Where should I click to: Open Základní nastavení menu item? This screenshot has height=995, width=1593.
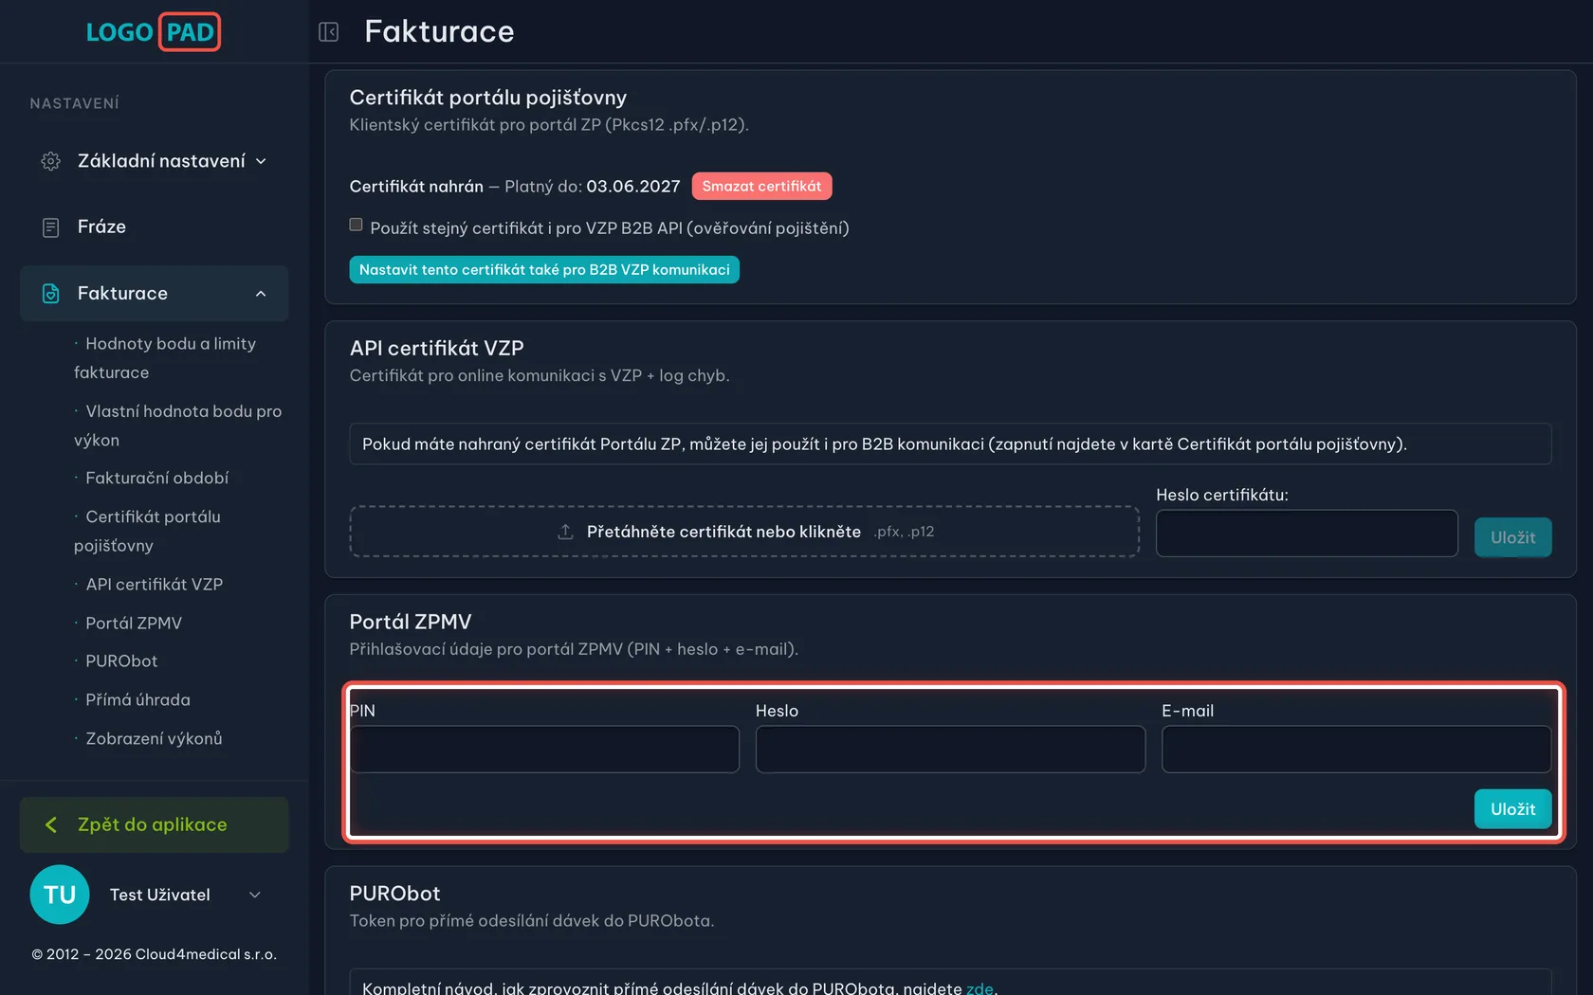155,161
